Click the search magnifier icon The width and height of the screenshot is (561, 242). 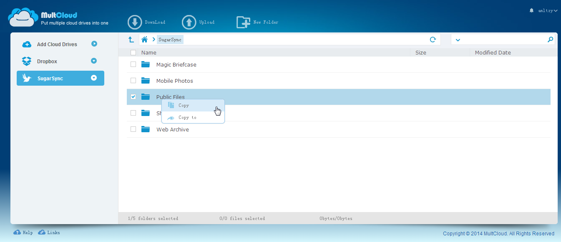[x=550, y=40]
